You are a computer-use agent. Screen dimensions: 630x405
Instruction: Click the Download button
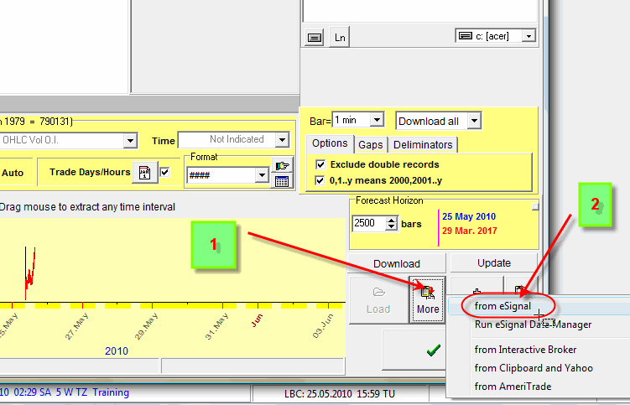(x=397, y=263)
